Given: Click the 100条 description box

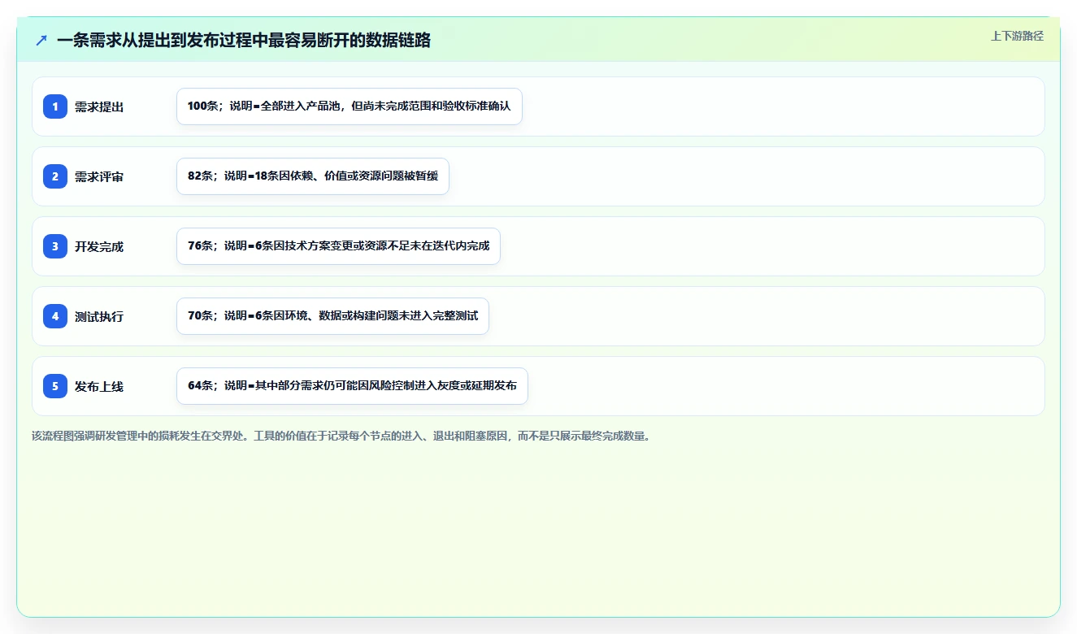Looking at the screenshot, I should pos(350,106).
